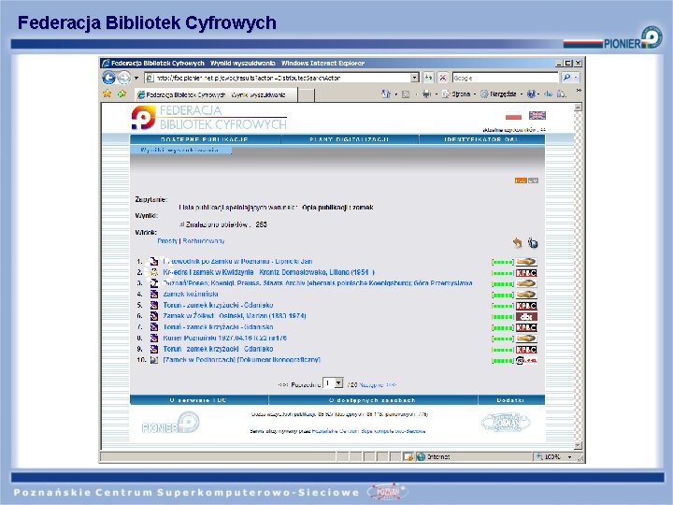Click the dbc logo in the Zamek w Żółkwi row
This screenshot has height=505, width=673.
[526, 316]
